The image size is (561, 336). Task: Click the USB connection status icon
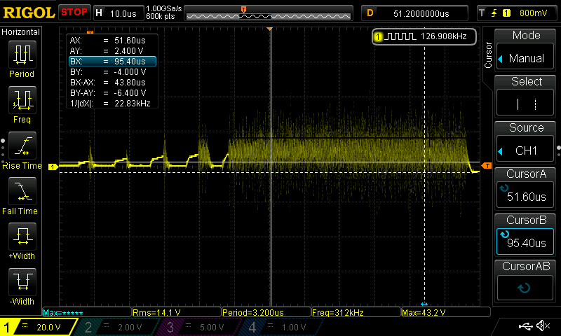[x=525, y=325]
